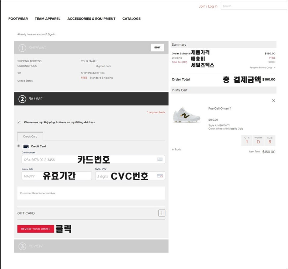Focus the card number field
Image resolution: width=288 pixels, height=269 pixels.
[93, 159]
